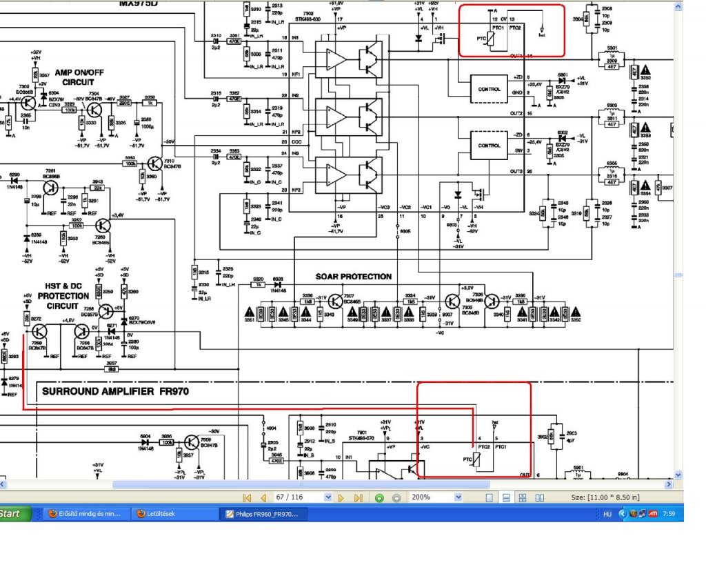
Task: Go to the previous page
Action: pyautogui.click(x=263, y=498)
